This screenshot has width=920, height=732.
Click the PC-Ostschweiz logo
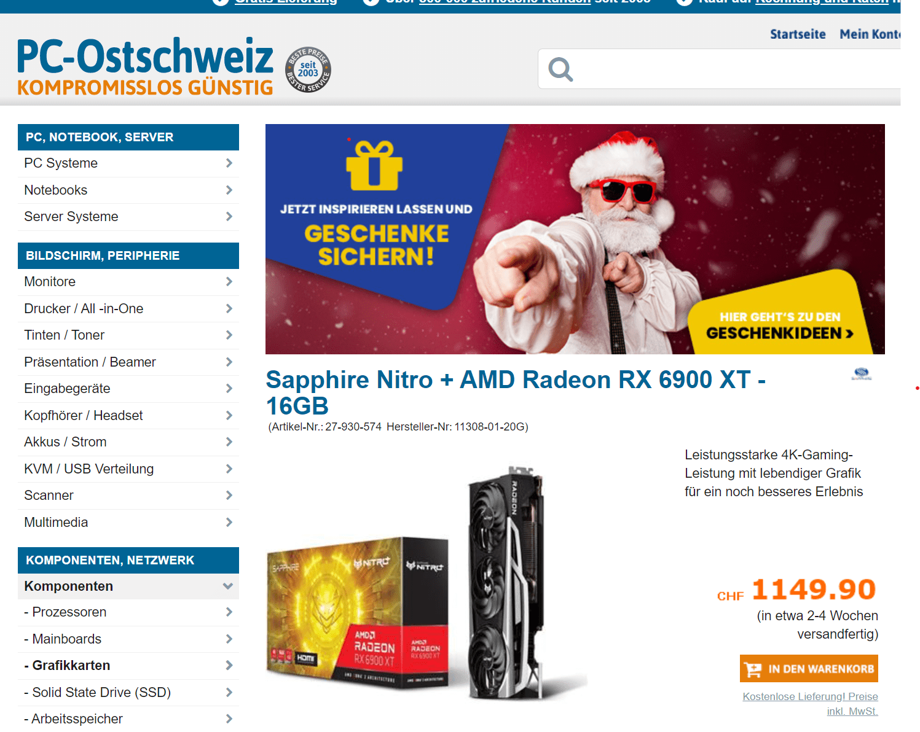pyautogui.click(x=145, y=66)
